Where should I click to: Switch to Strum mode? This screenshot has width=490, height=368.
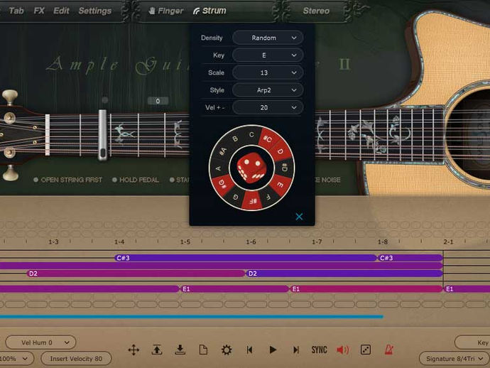click(209, 11)
